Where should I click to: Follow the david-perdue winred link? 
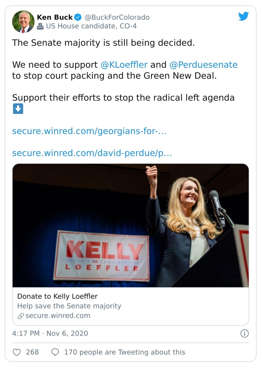pos(92,153)
